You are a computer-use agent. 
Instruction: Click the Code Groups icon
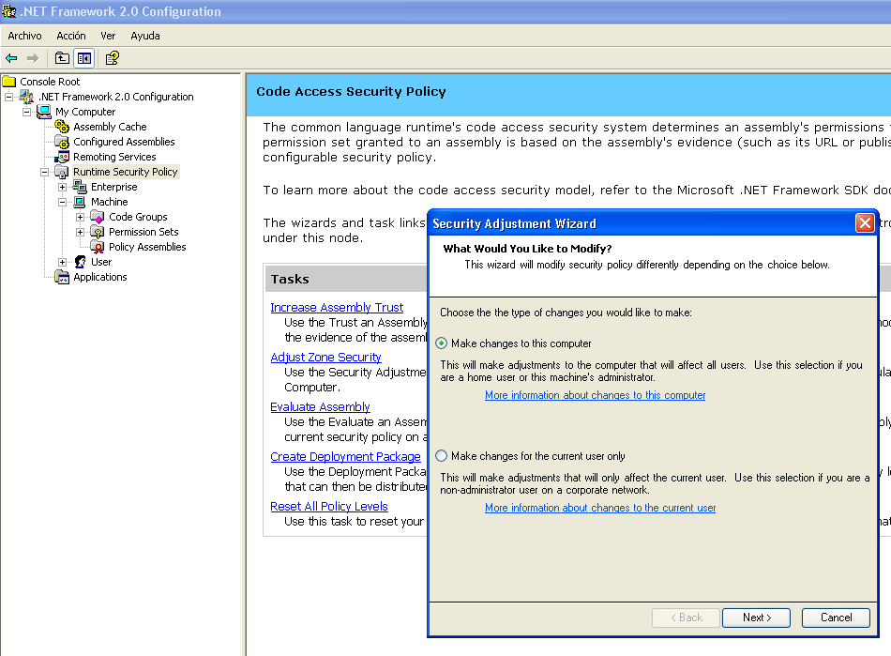(x=98, y=217)
